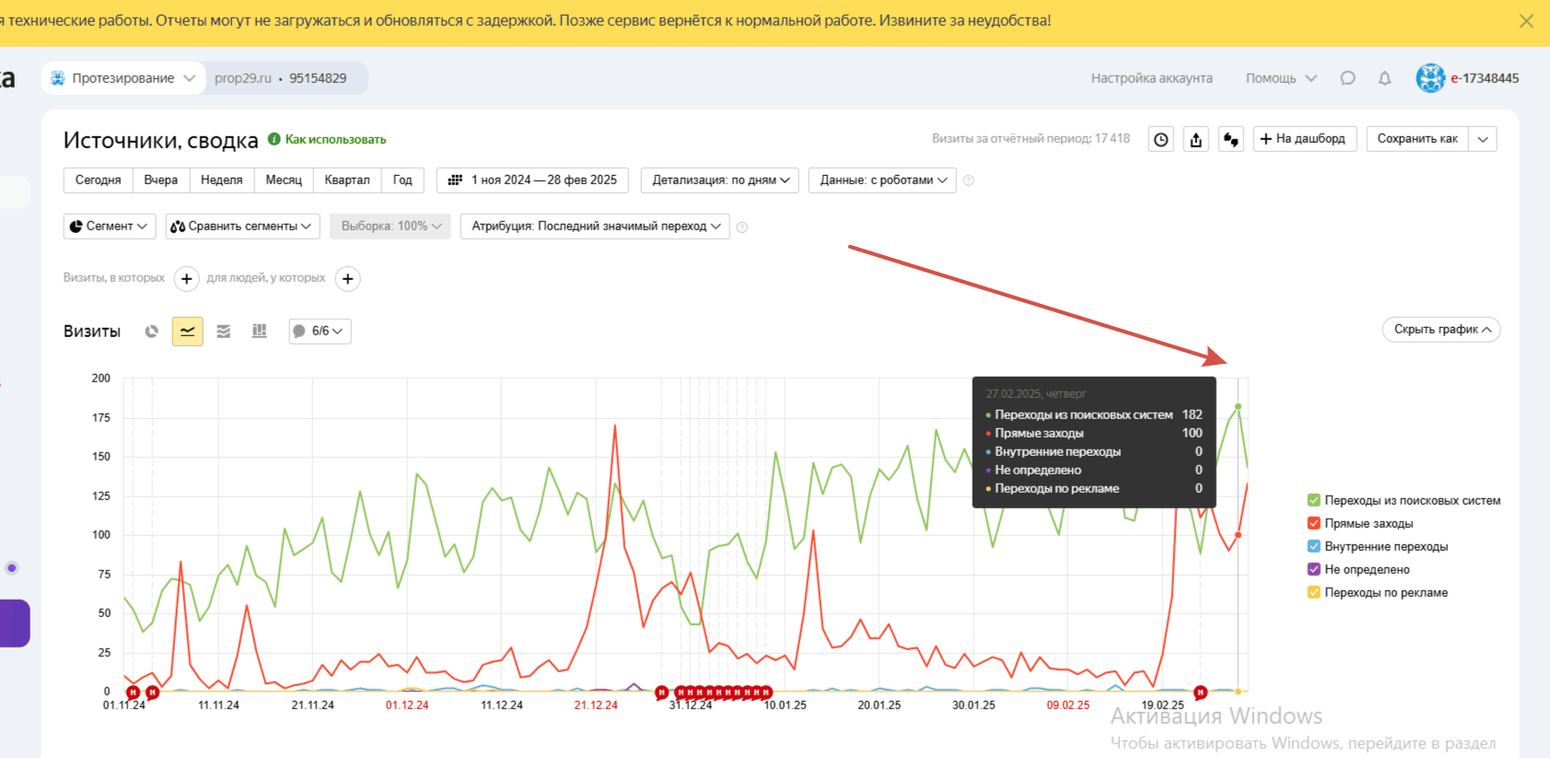This screenshot has width=1550, height=758.
Task: Select the Неделя period tab
Action: pyautogui.click(x=222, y=181)
